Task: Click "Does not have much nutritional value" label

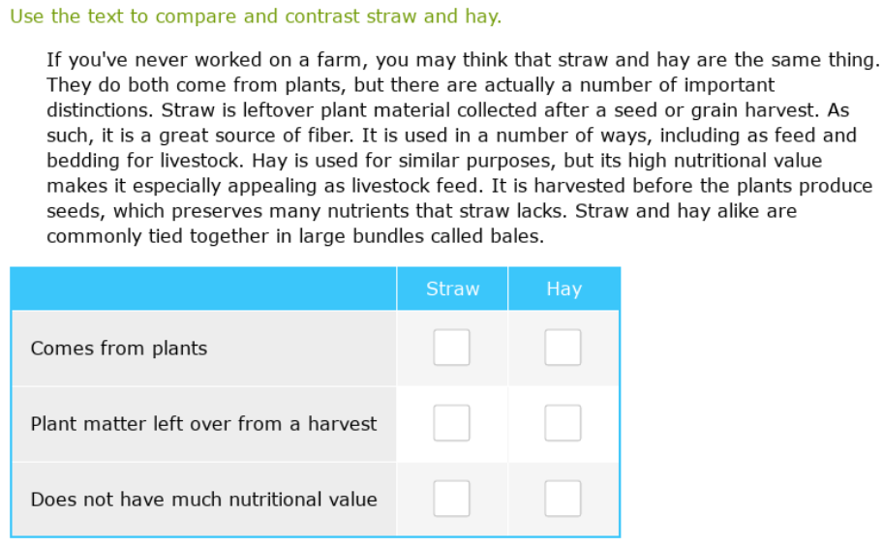Action: point(203,500)
